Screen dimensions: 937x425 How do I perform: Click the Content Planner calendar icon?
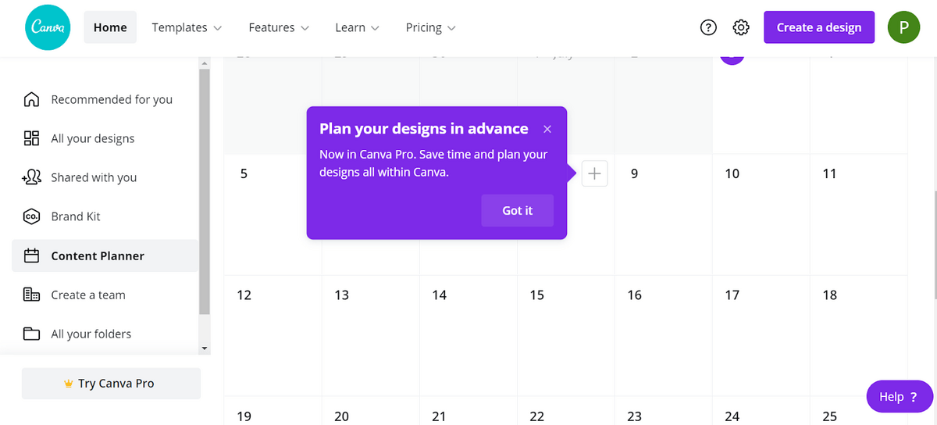31,255
